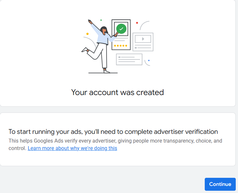Click the woman's raised left hand
This screenshot has width=238, height=193.
pos(90,22)
